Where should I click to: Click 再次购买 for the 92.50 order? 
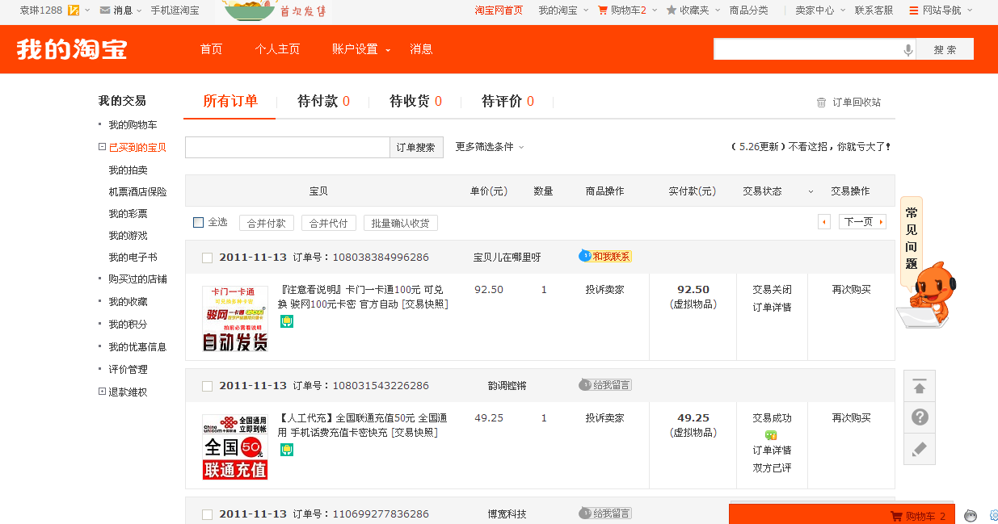851,289
